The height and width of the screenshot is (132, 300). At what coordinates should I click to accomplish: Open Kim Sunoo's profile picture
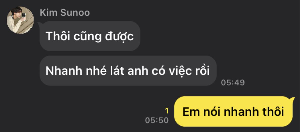(x=20, y=20)
